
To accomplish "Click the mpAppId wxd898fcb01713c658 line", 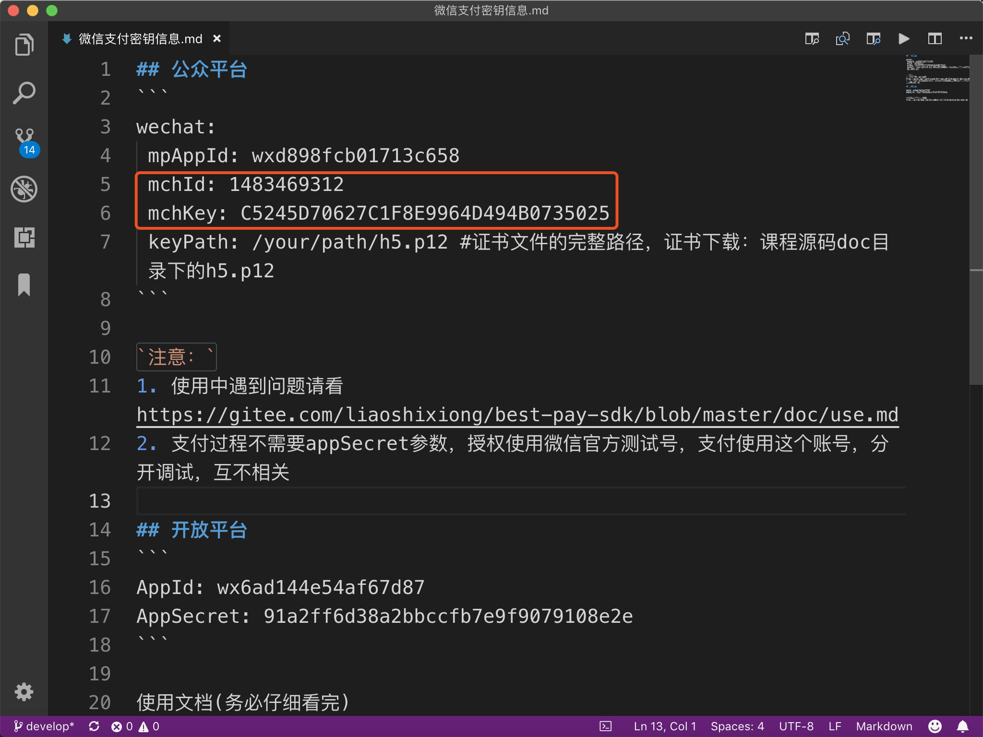I will click(303, 156).
